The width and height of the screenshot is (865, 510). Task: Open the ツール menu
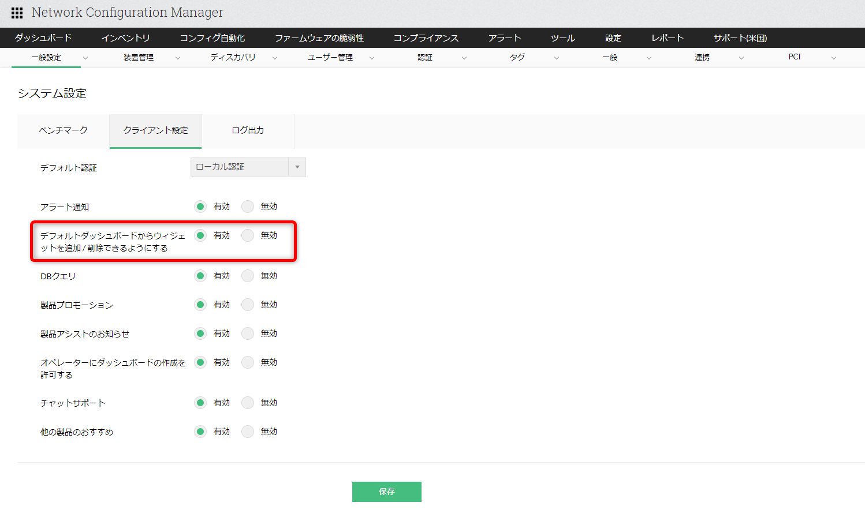(563, 38)
